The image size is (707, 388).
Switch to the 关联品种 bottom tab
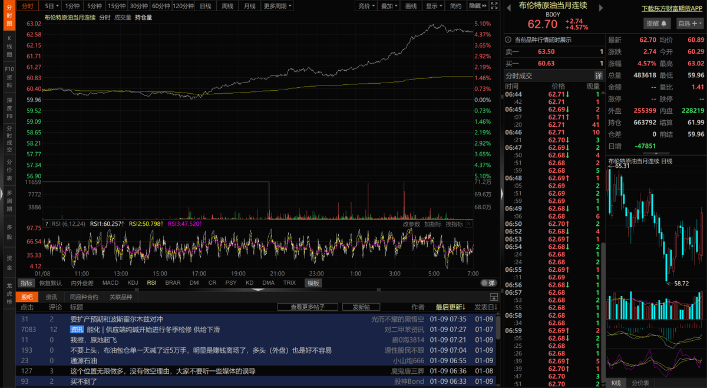(121, 297)
